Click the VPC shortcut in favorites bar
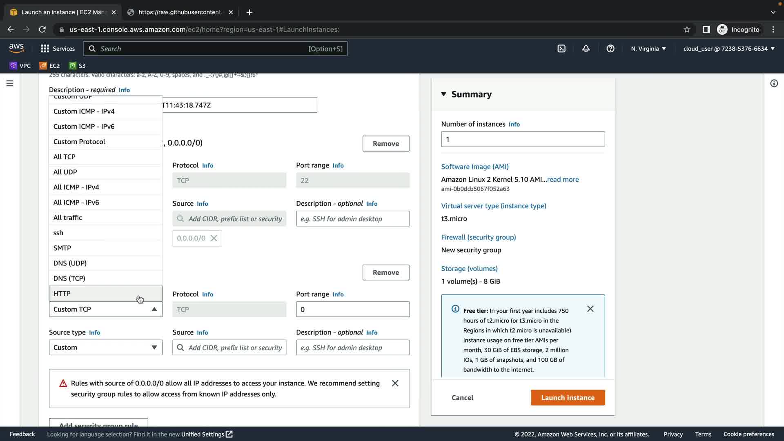Viewport: 784px width, 441px height. (x=20, y=66)
